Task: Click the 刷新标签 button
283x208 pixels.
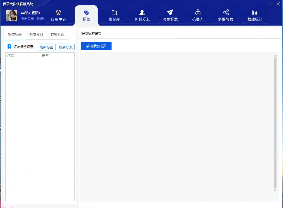Action: tap(47, 47)
